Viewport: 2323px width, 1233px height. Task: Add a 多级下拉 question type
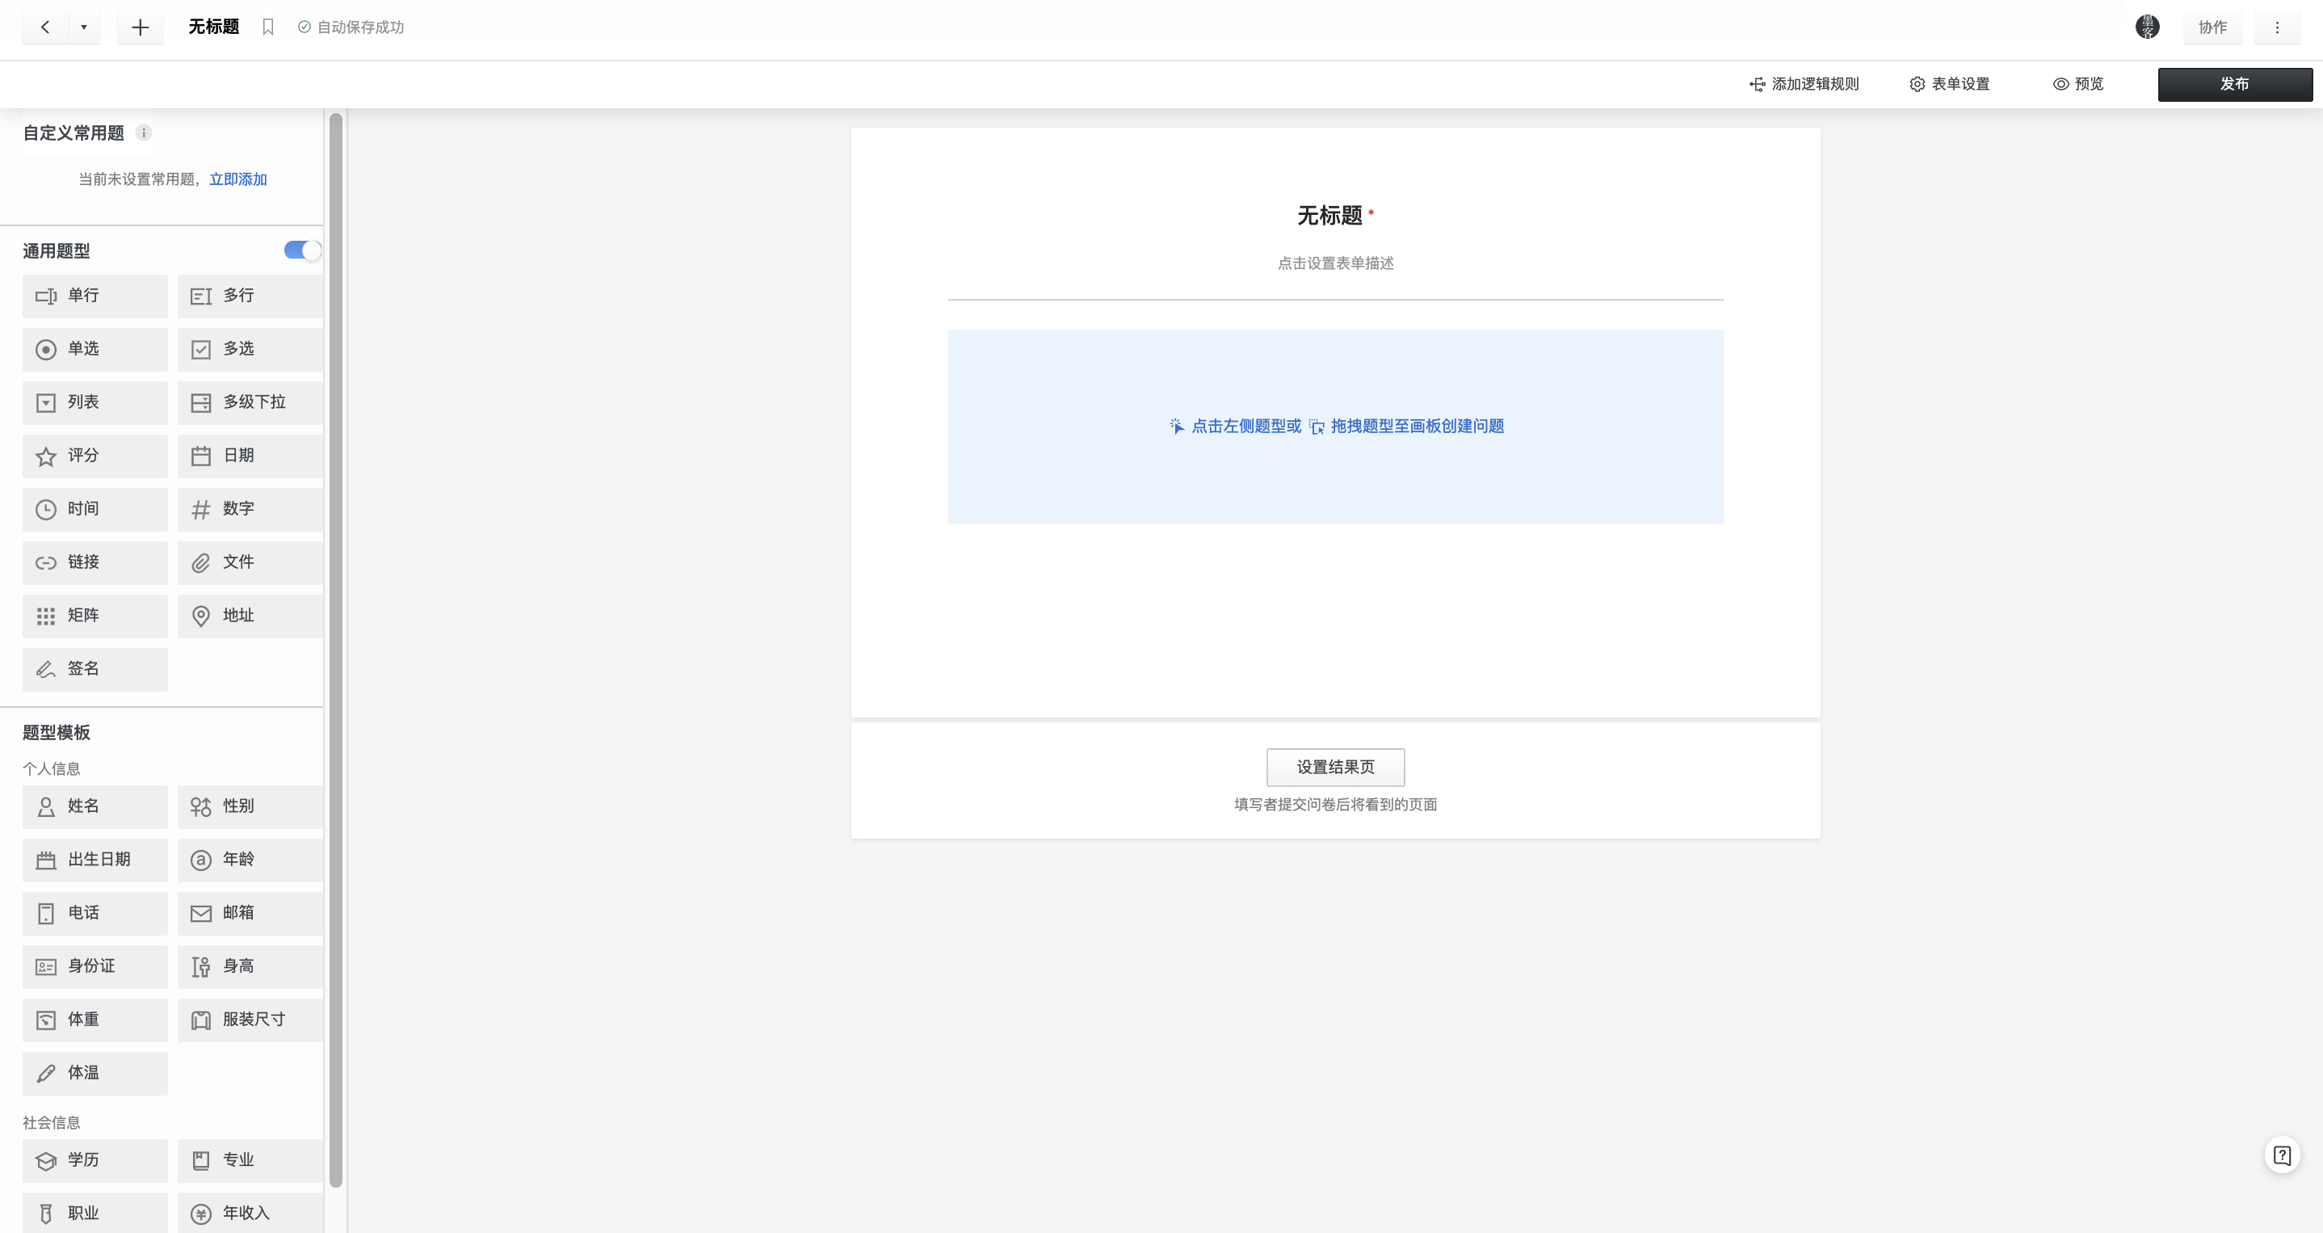tap(250, 402)
